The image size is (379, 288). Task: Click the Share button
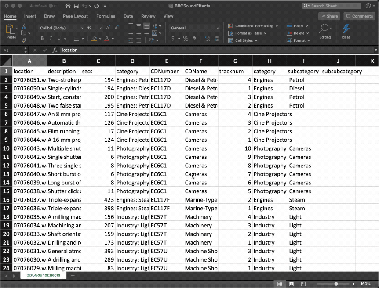click(x=329, y=16)
